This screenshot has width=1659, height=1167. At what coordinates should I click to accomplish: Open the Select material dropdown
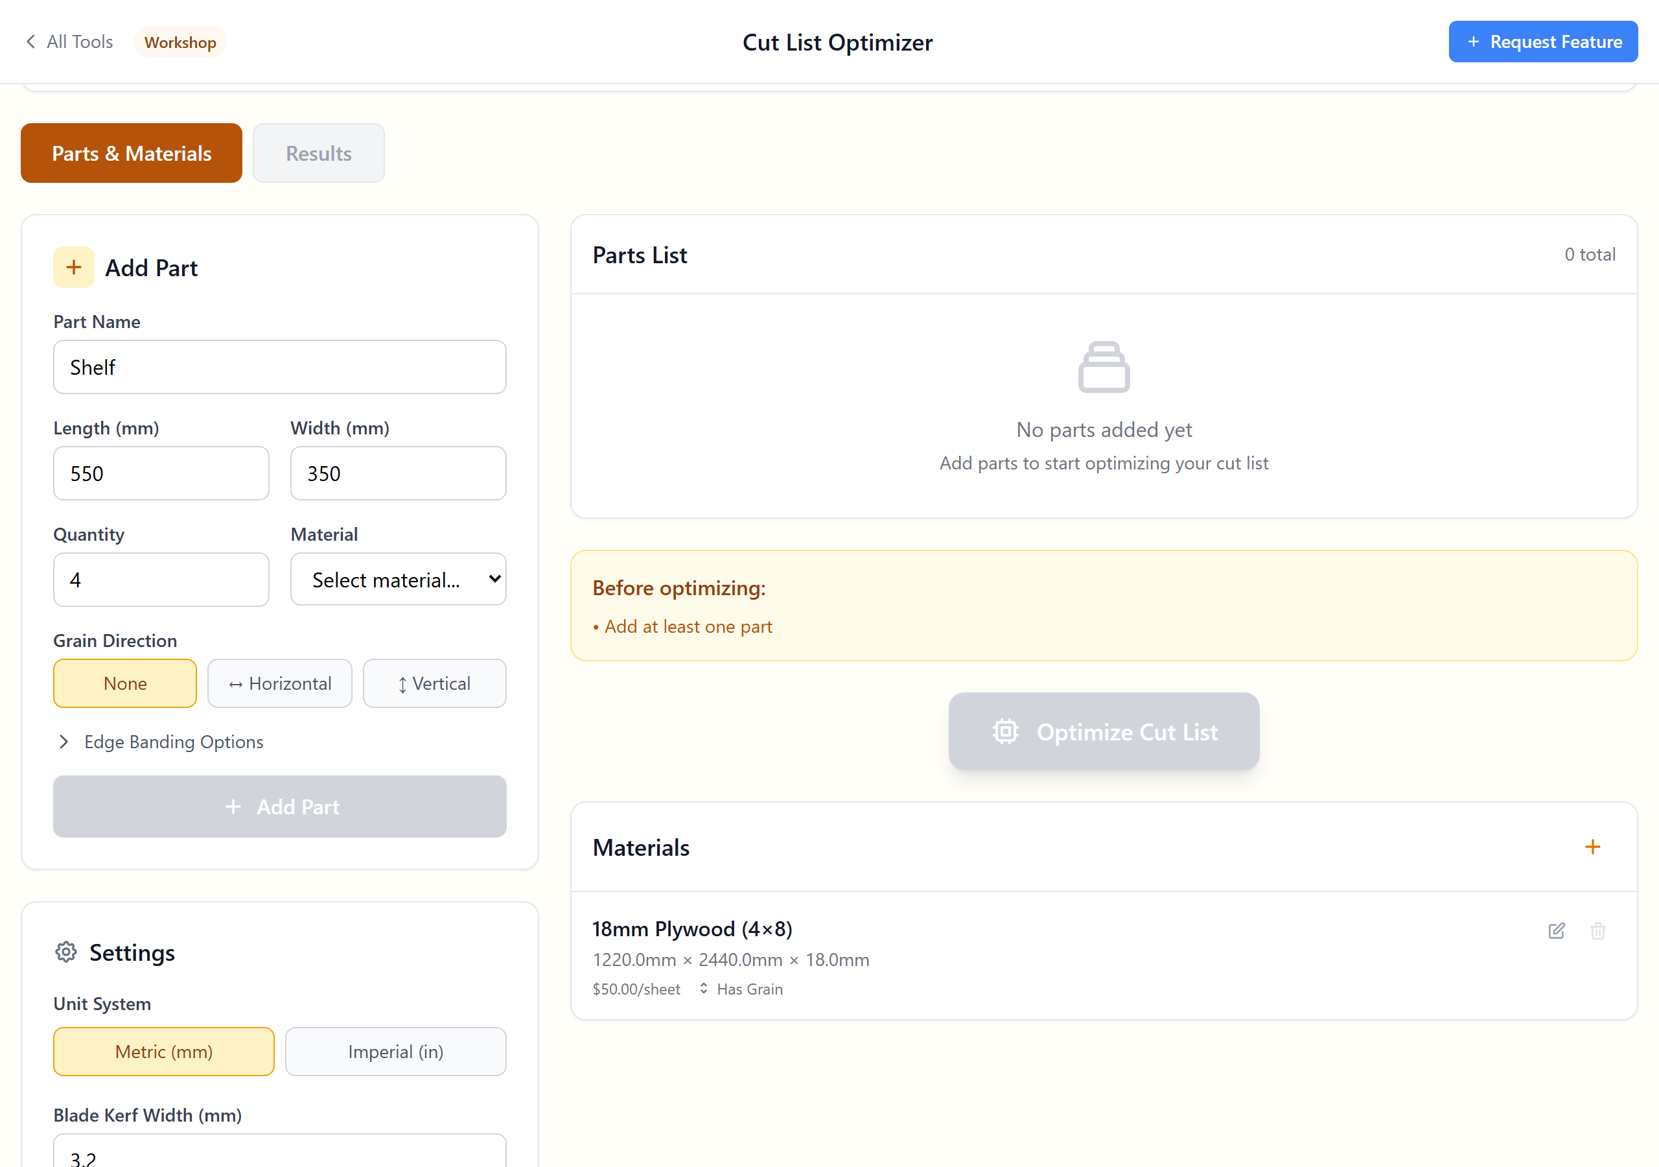click(x=398, y=579)
